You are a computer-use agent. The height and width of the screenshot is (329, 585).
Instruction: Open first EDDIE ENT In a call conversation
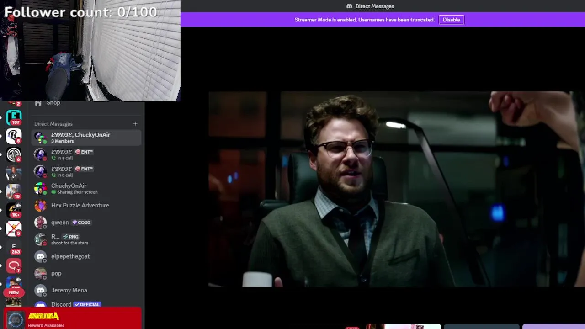86,154
